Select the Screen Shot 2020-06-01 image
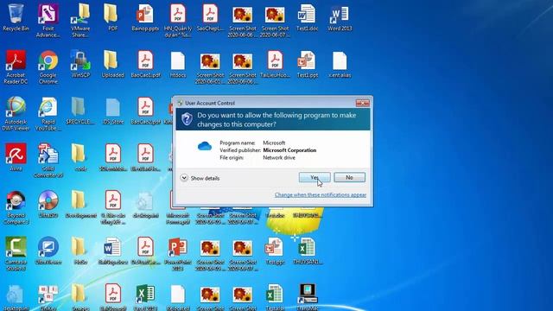Screen dimensions: 553x311 pyautogui.click(x=210, y=69)
